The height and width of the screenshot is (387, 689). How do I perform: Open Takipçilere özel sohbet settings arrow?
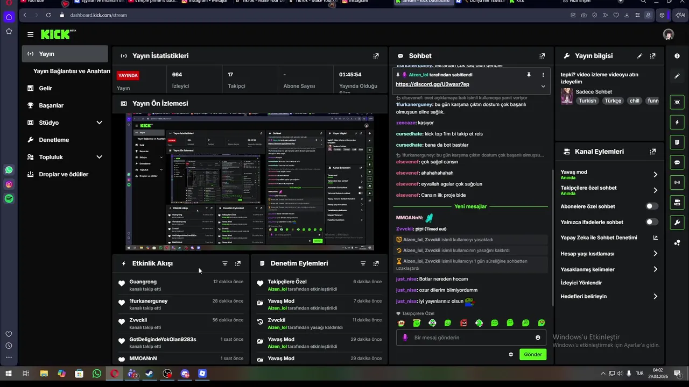pos(655,190)
